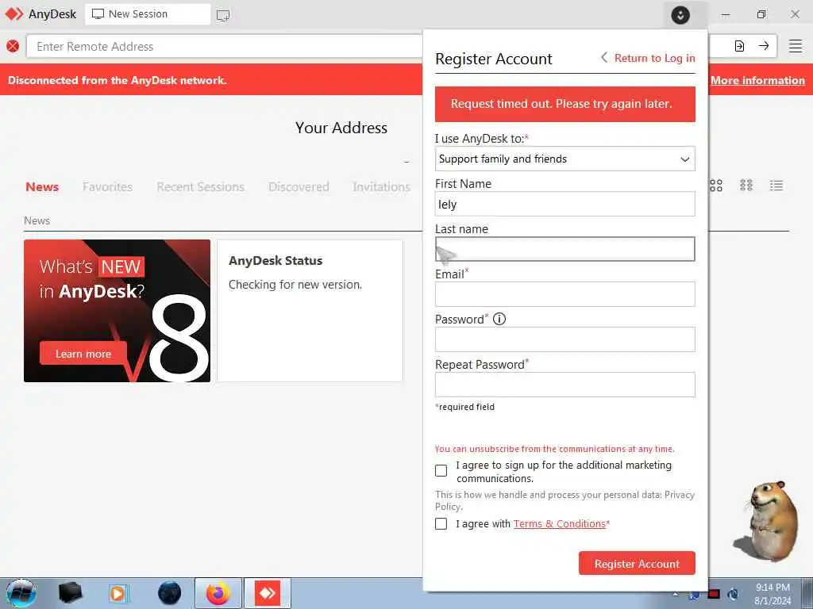
Task: Open the new session window icon
Action: click(x=223, y=15)
